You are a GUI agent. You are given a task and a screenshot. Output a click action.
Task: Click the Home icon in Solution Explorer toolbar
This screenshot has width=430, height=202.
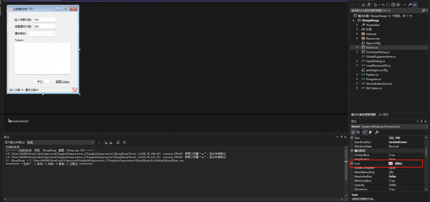(363, 5)
